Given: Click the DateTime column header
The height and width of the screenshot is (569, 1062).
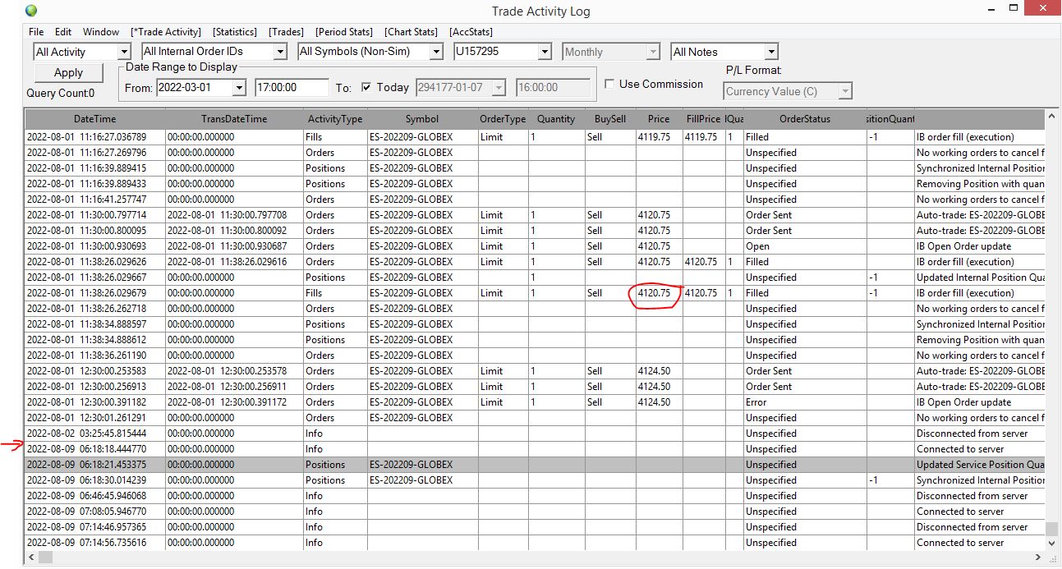Looking at the screenshot, I should point(94,119).
